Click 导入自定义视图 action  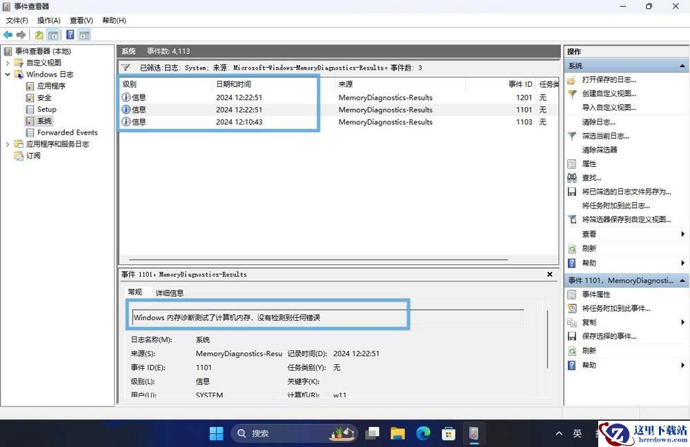pyautogui.click(x=609, y=108)
